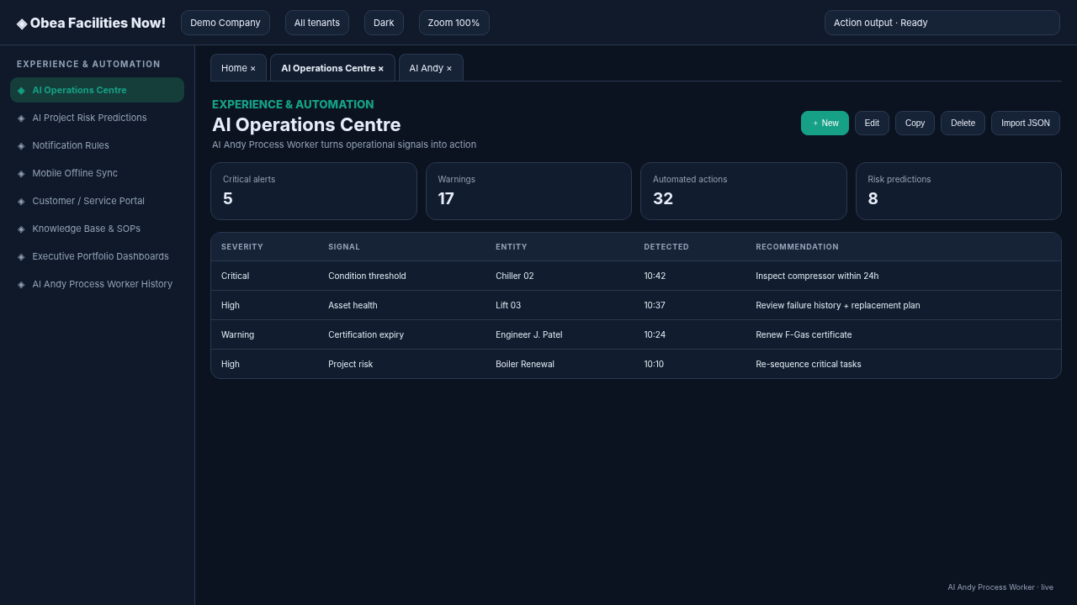Click diamond icon beside Customer / Service Portal
Image resolution: width=1077 pixels, height=605 pixels.
pyautogui.click(x=21, y=202)
